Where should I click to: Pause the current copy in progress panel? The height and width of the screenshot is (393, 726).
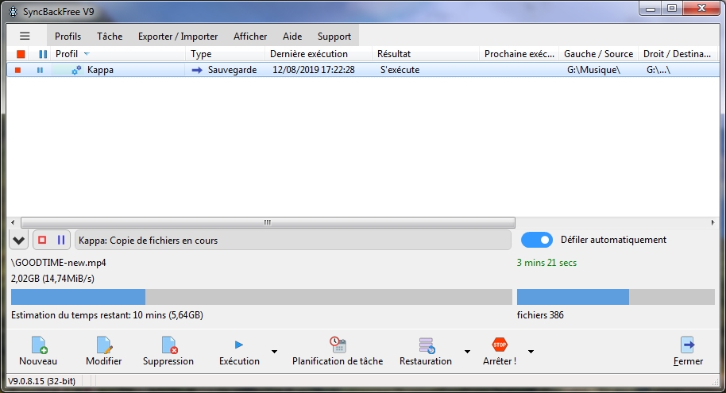tap(60, 240)
